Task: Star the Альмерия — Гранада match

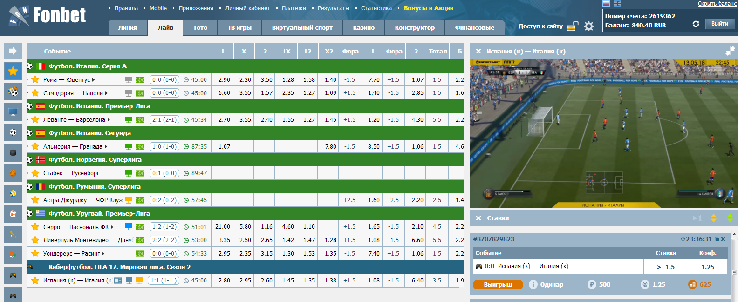Action: coord(35,146)
